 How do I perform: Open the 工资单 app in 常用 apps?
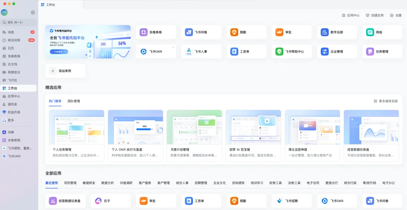pos(246,51)
